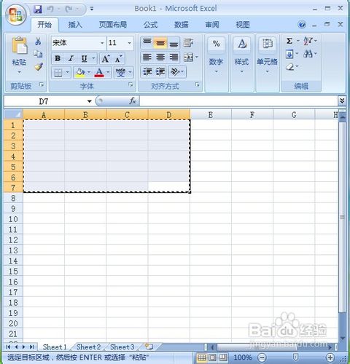Switch to Page Break Preview

pos(223,357)
